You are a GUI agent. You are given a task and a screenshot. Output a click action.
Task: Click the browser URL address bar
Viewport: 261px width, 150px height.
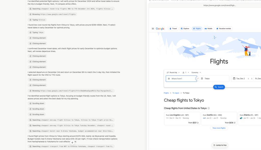(x=219, y=5)
